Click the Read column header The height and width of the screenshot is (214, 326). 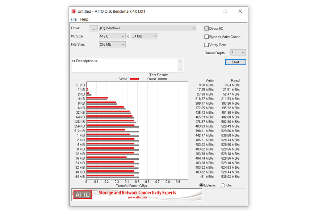click(x=235, y=80)
